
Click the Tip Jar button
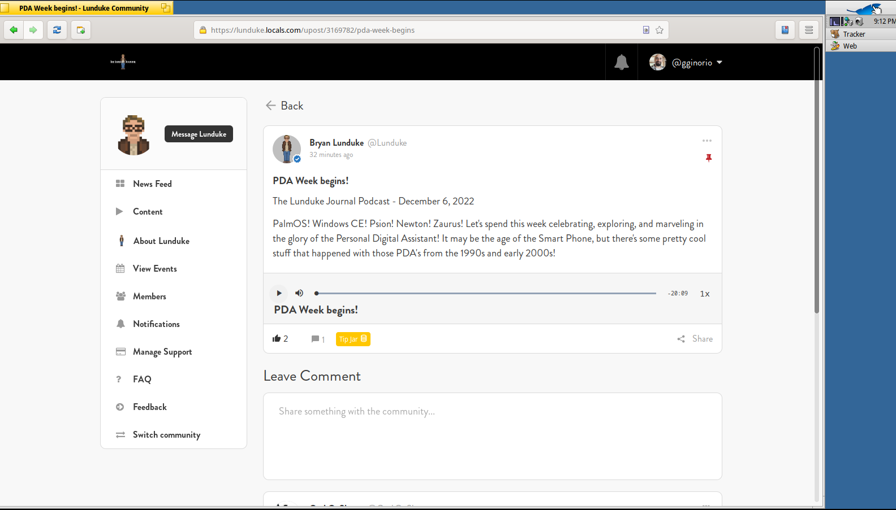click(x=353, y=339)
